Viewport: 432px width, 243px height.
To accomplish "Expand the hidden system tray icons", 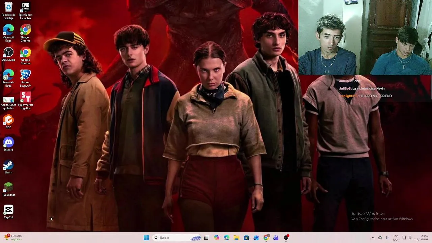I will [373, 238].
